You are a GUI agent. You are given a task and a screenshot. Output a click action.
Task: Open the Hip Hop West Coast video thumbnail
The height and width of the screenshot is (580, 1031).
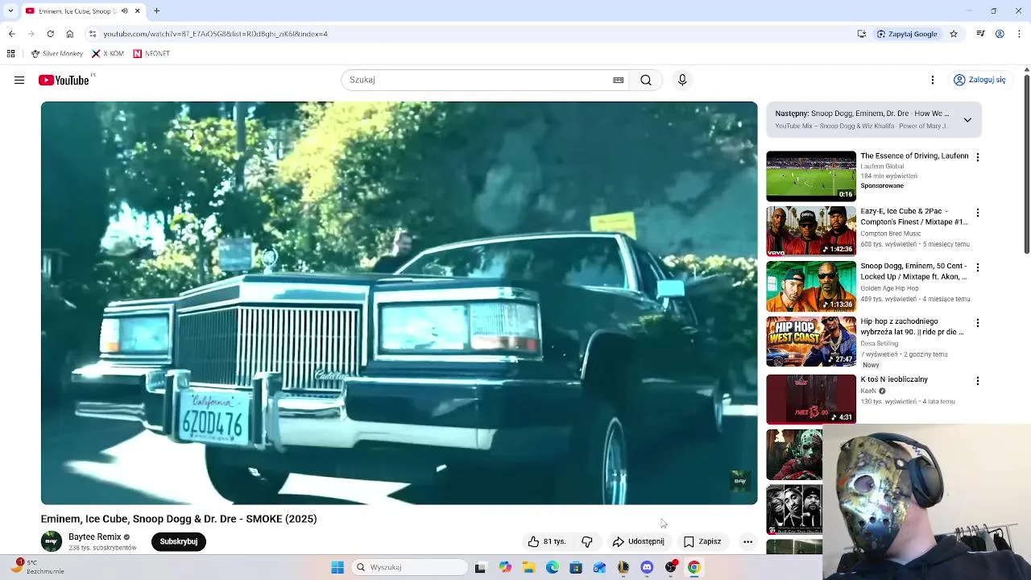pyautogui.click(x=811, y=342)
